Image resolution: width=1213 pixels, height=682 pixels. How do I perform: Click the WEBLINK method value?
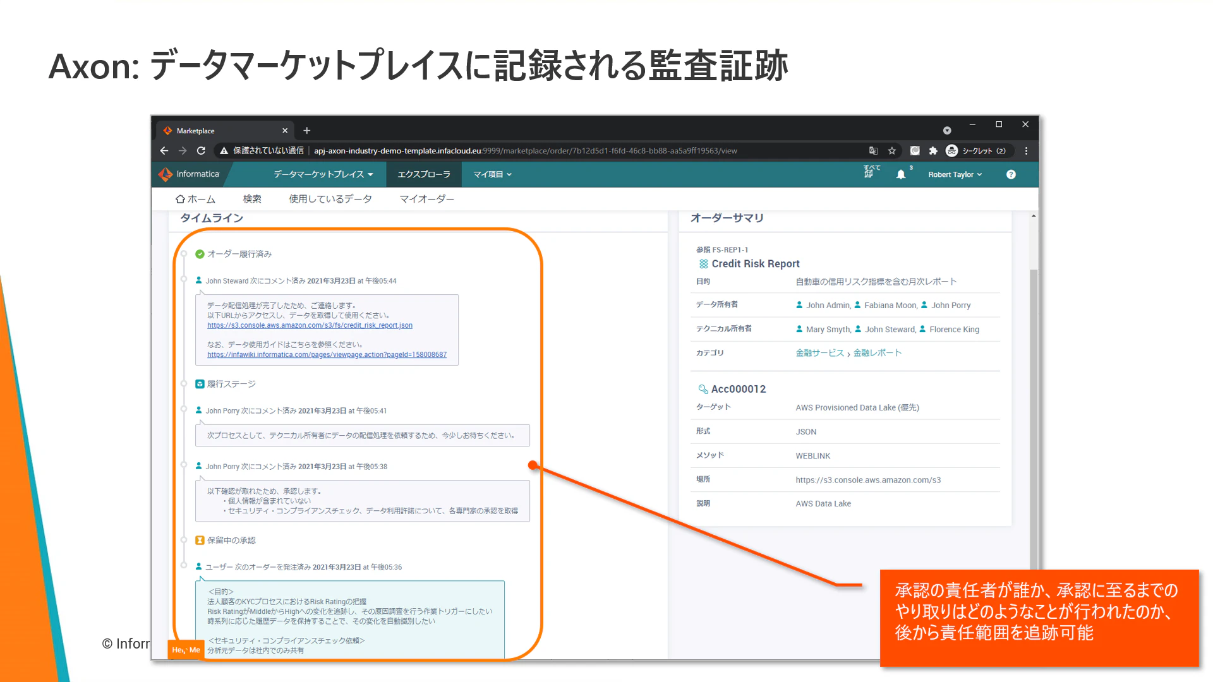pos(813,456)
